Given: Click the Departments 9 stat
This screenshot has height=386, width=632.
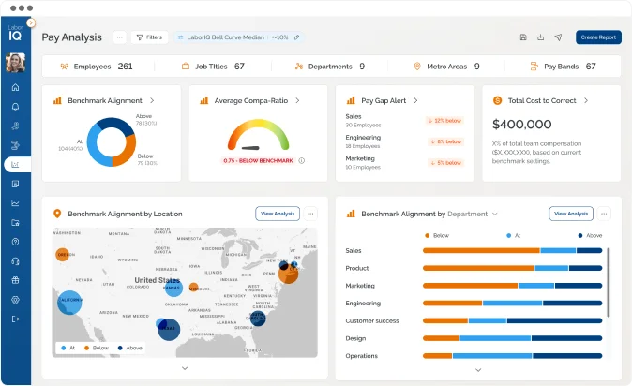Looking at the screenshot, I should tap(330, 67).
